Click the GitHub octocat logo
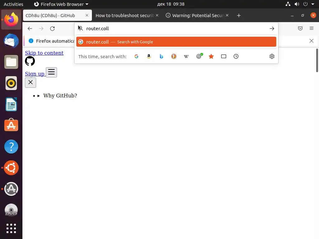Viewport: 319px width, 239px height. 30,61
